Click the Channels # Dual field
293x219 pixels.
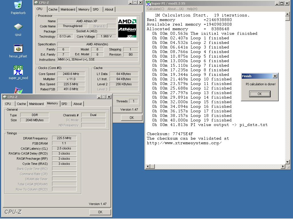pyautogui.click(x=93, y=115)
